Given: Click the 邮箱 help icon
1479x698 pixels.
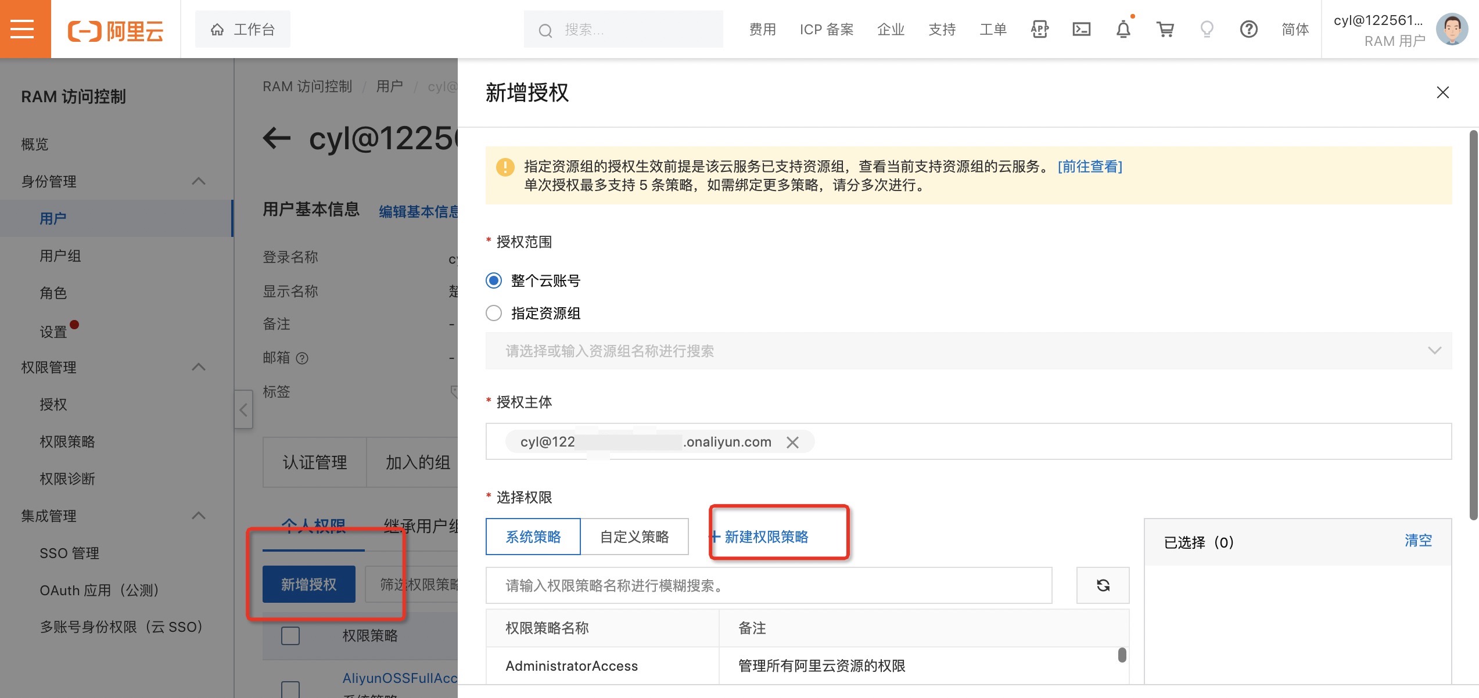Looking at the screenshot, I should point(302,358).
